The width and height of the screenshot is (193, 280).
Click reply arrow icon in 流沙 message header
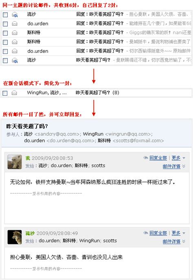[146, 233]
